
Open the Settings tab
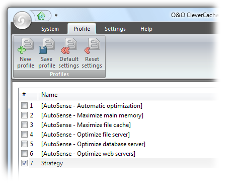tap(115, 29)
